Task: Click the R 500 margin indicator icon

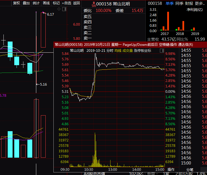Action: pyautogui.click(x=94, y=4)
